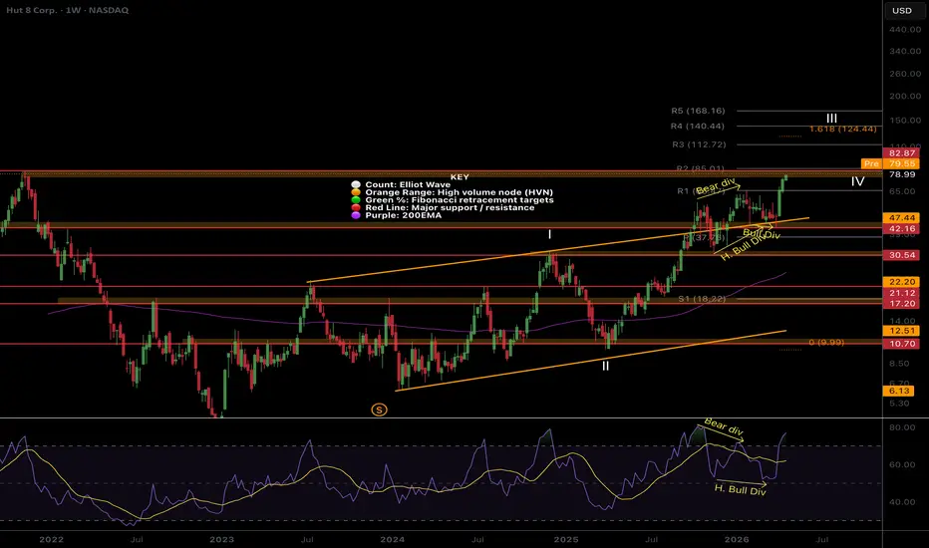Click the orange S split marker icon
Image resolution: width=929 pixels, height=548 pixels.
point(379,410)
